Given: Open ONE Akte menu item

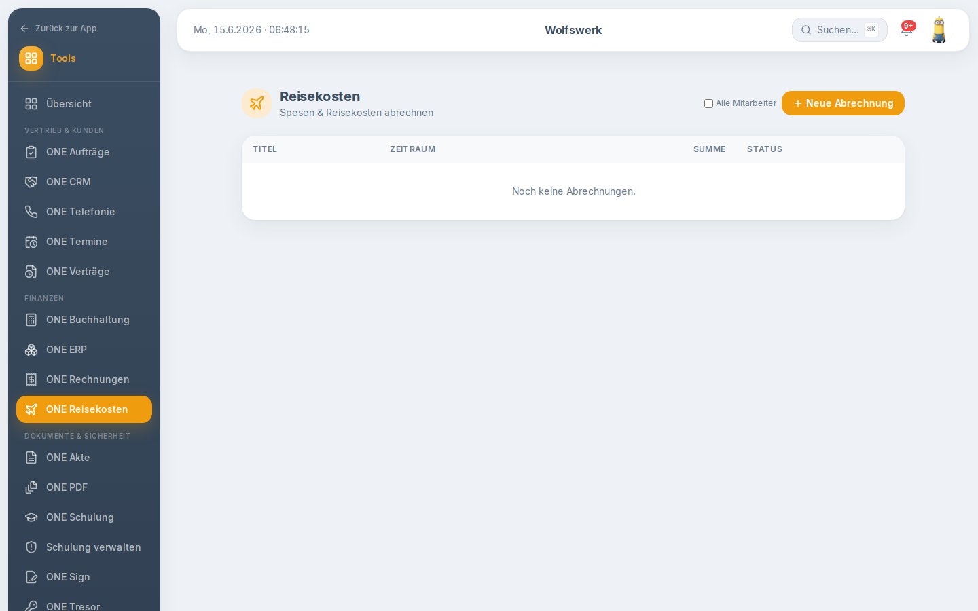Looking at the screenshot, I should (84, 458).
